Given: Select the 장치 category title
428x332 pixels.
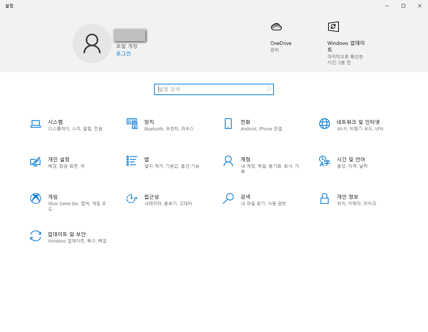Looking at the screenshot, I should click(149, 122).
